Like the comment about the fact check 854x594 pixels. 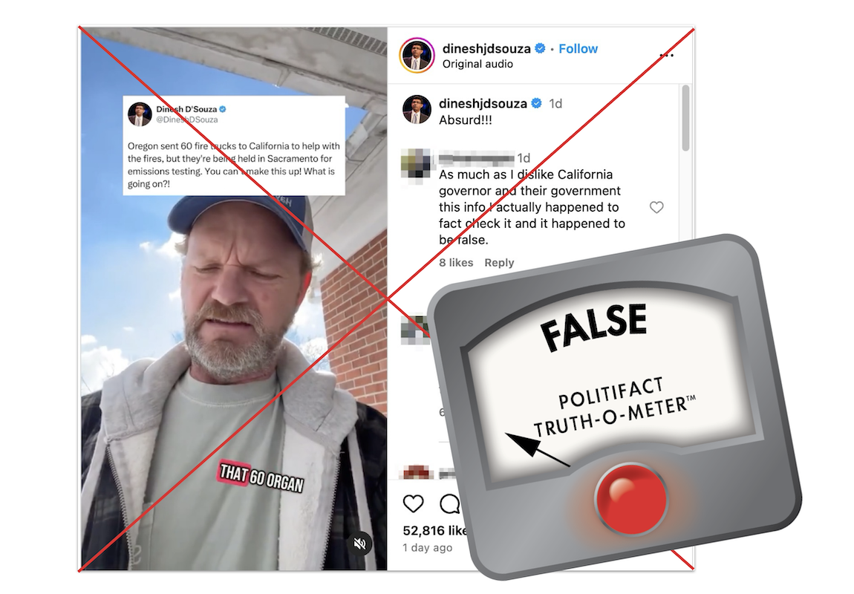(656, 207)
